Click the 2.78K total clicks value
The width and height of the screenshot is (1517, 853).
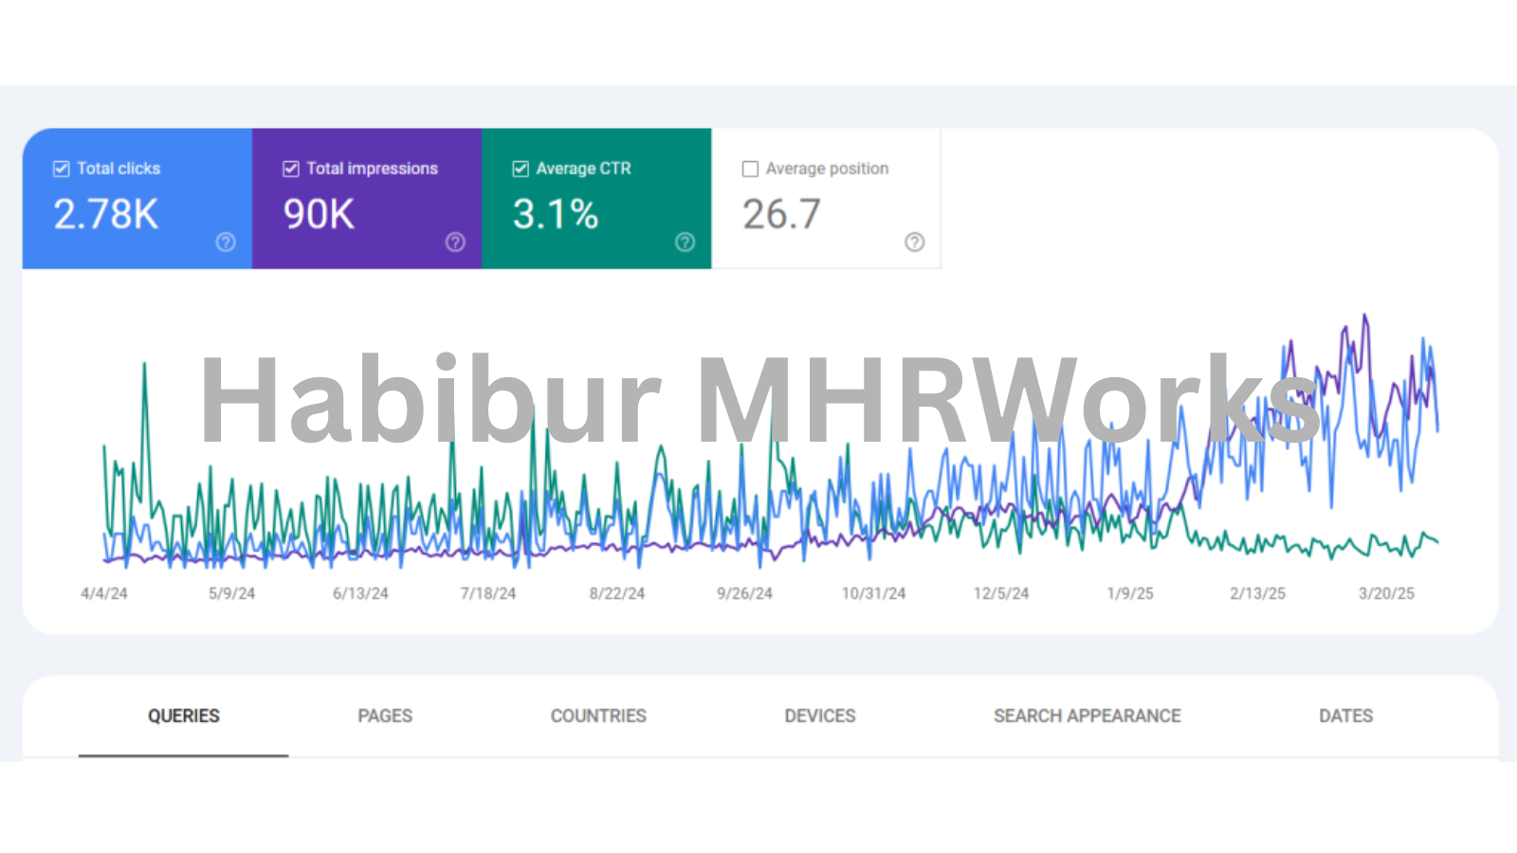(x=106, y=214)
